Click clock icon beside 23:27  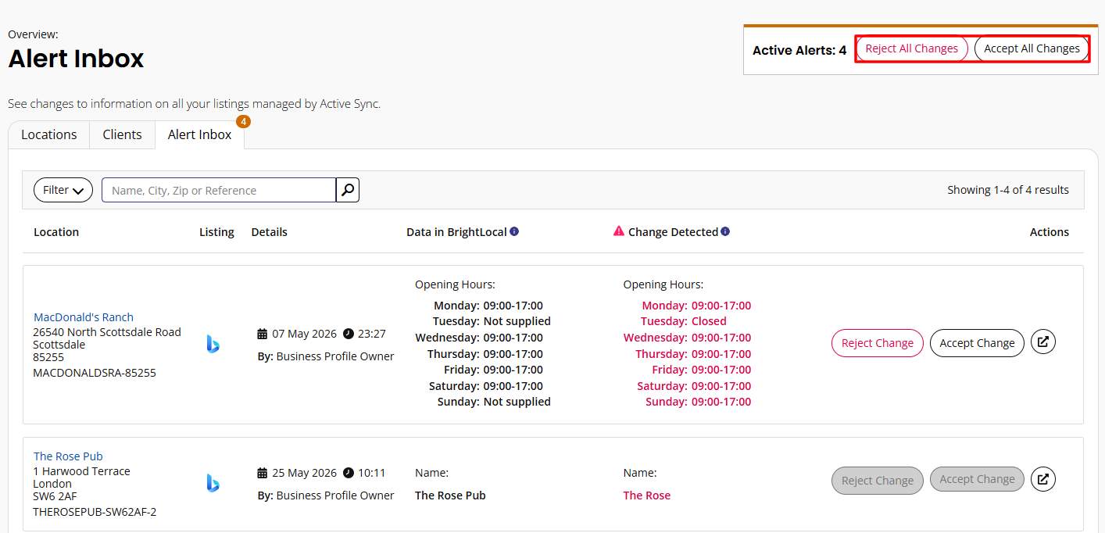click(349, 334)
